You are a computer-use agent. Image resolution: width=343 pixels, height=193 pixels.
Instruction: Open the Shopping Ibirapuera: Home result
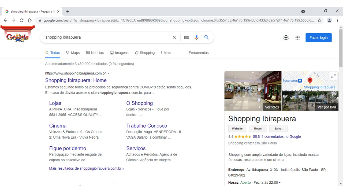pos(76,80)
